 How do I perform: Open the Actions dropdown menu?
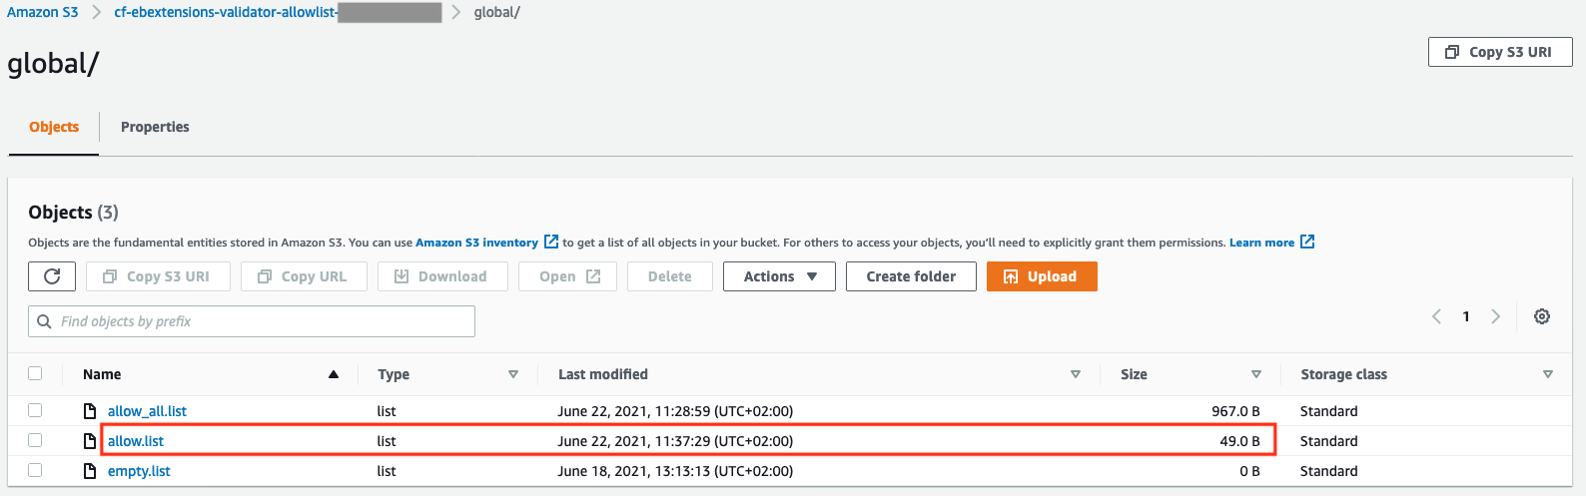pyautogui.click(x=780, y=276)
